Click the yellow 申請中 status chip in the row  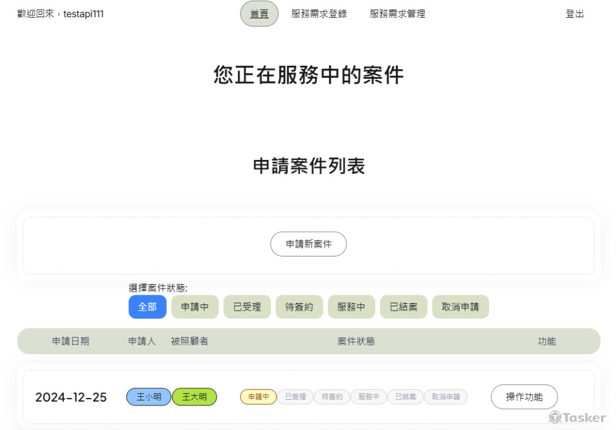258,397
